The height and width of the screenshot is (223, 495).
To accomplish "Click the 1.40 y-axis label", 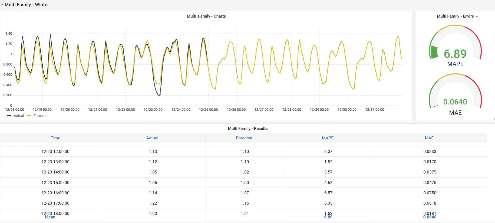I will click(x=9, y=34).
